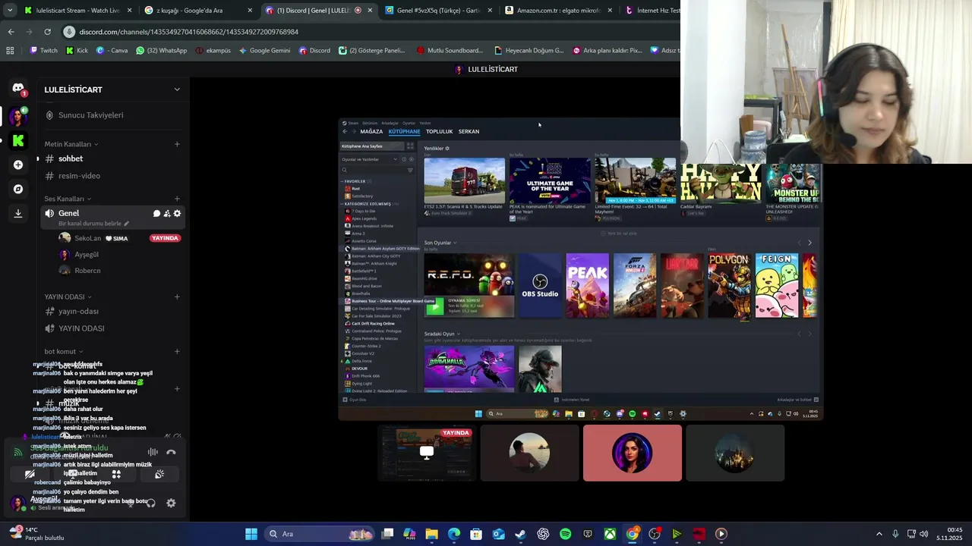Open Twitch bookmark
This screenshot has height=546, width=972.
click(43, 51)
